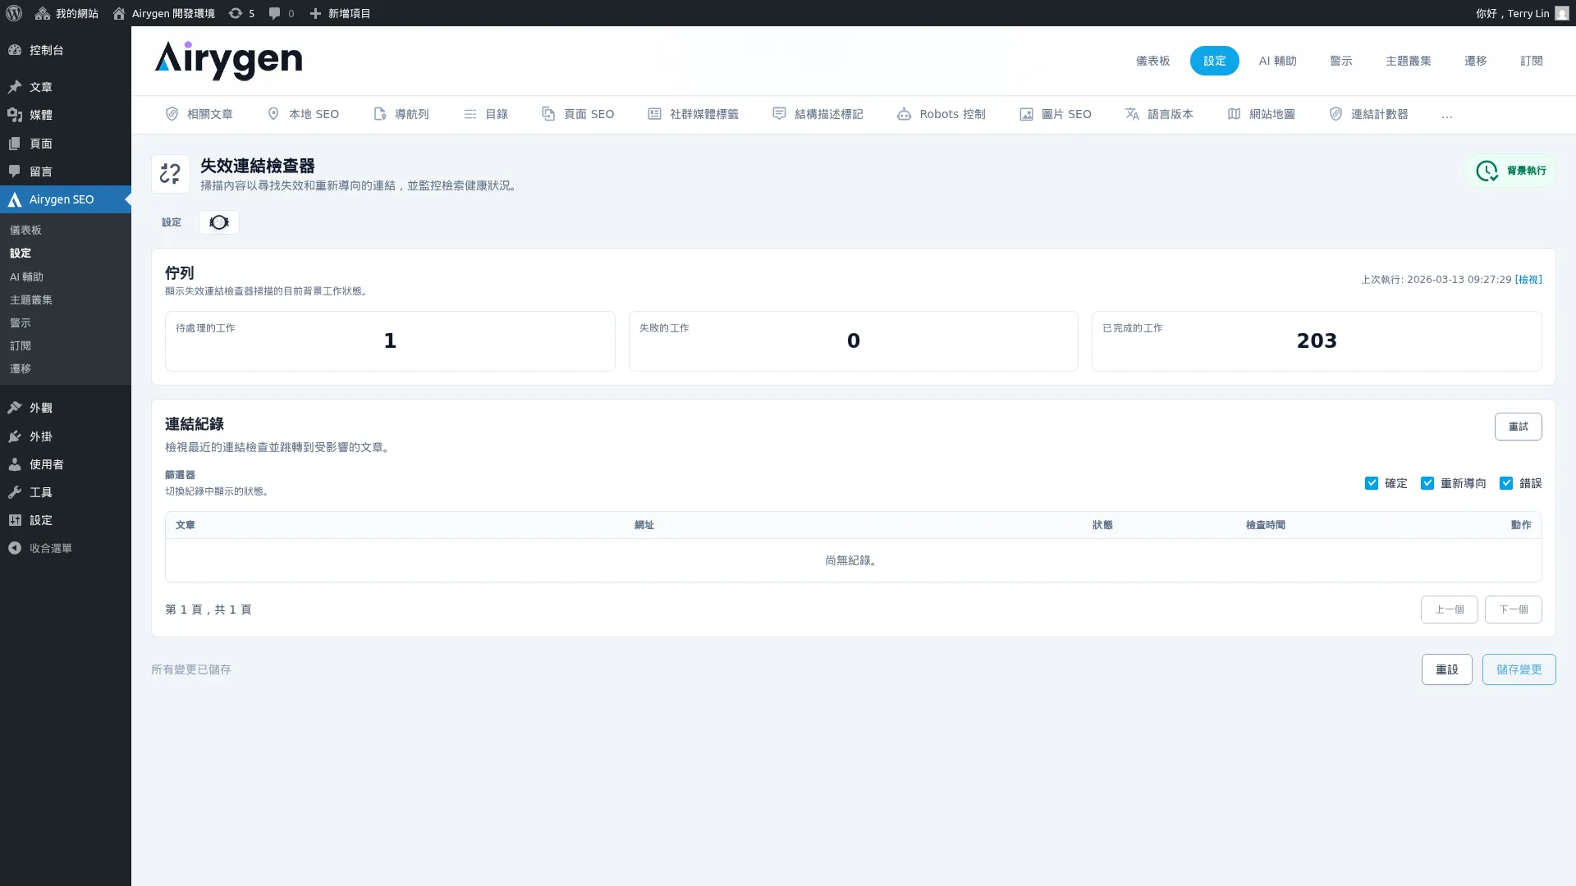Open 使用者 users in sidebar

[x=66, y=464]
